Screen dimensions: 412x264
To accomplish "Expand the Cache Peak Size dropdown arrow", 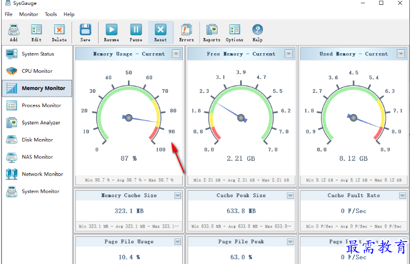I will [290, 196].
